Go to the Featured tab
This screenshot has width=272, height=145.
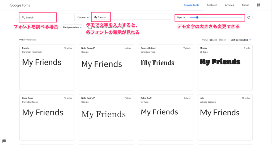(x=212, y=5)
